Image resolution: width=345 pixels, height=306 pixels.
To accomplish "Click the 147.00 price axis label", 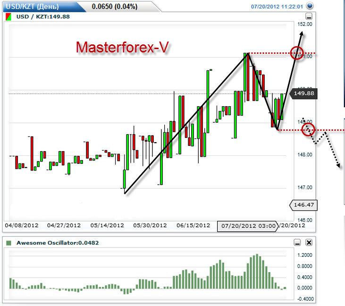I will coord(305,187).
